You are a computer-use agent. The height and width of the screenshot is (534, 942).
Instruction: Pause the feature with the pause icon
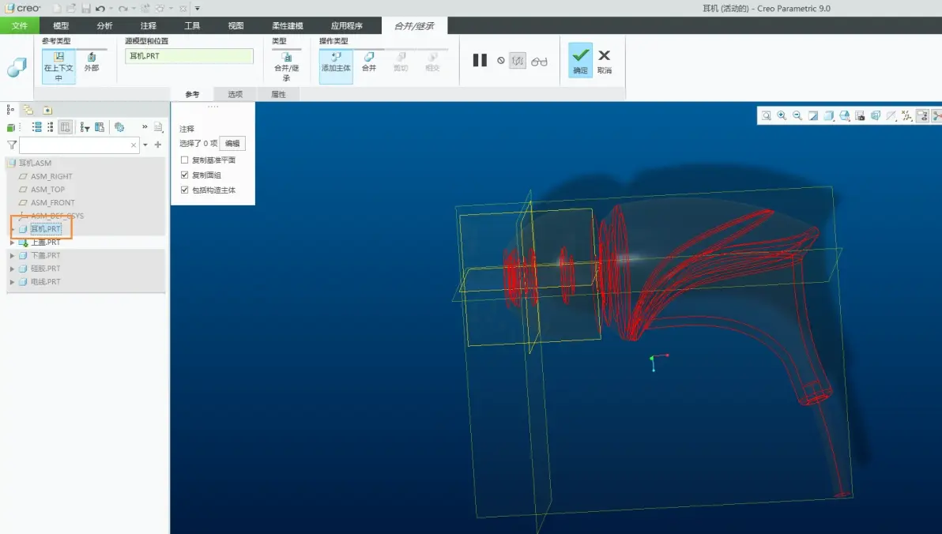pos(480,60)
